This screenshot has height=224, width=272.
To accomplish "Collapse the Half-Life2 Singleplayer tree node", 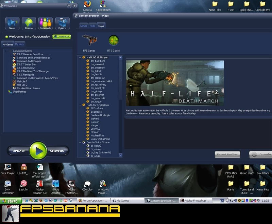I will pyautogui.click(x=80, y=105).
